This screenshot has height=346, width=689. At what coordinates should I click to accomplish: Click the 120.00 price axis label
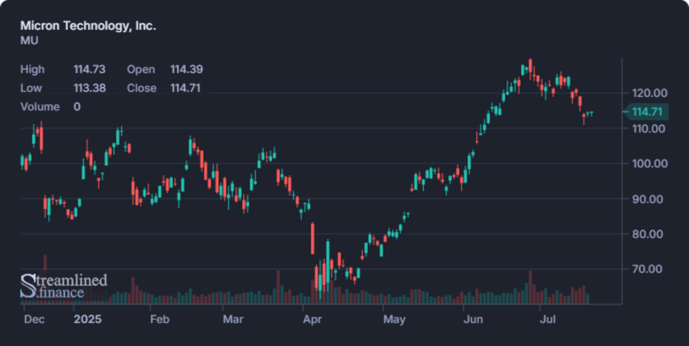click(x=649, y=93)
